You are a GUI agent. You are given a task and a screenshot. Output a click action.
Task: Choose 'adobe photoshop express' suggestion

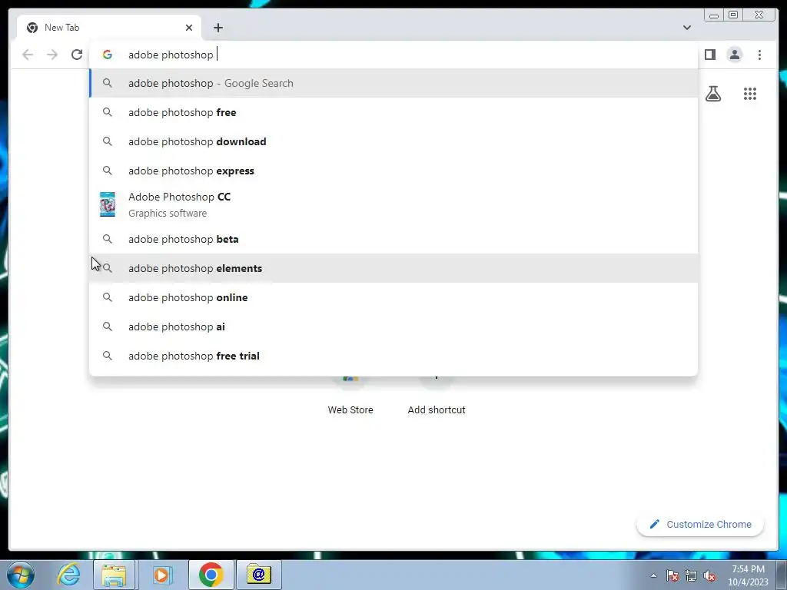[x=393, y=171]
